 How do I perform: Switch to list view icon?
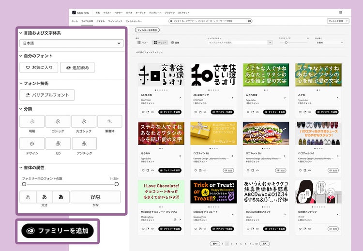tap(139, 43)
